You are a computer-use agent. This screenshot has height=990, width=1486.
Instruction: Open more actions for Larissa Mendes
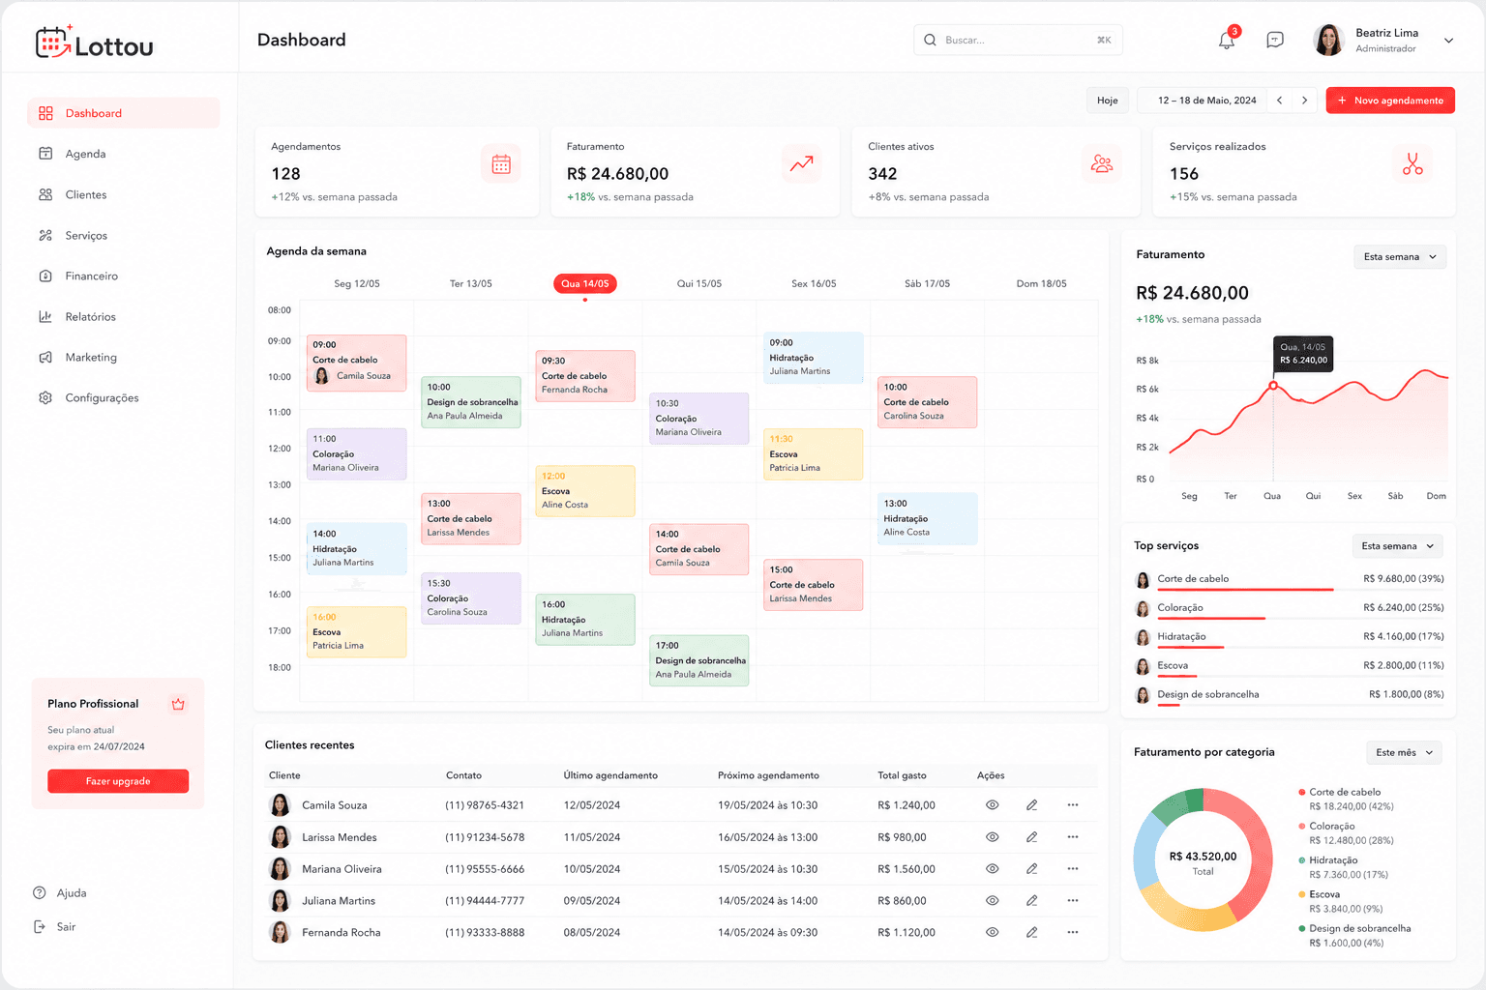1073,837
